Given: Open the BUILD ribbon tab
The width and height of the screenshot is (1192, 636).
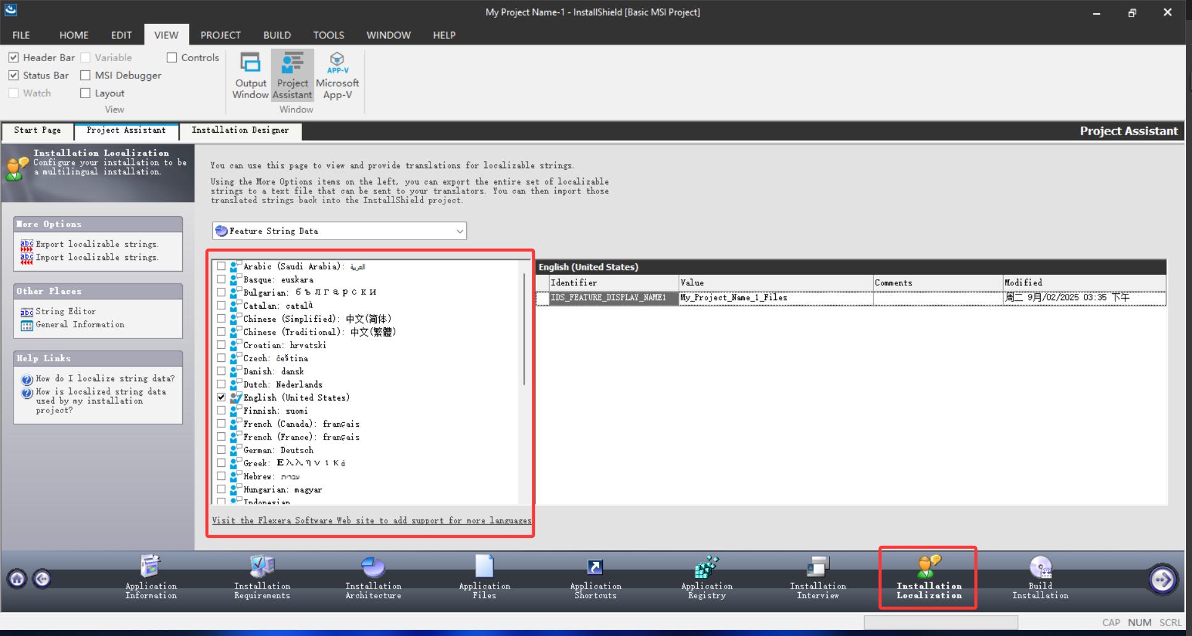Looking at the screenshot, I should point(277,35).
